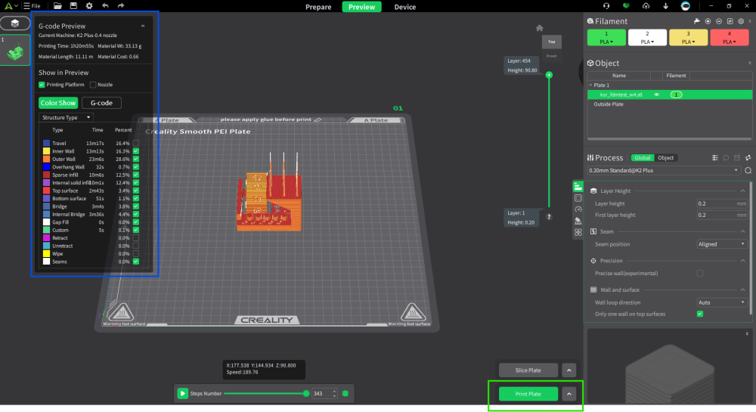The height and width of the screenshot is (412, 756).
Task: Redo the action with the right arrow icon
Action: coord(121,6)
